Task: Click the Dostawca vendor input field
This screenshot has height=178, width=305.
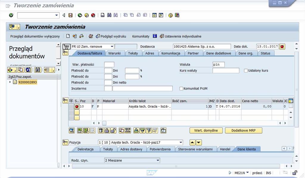Action: coord(202,47)
